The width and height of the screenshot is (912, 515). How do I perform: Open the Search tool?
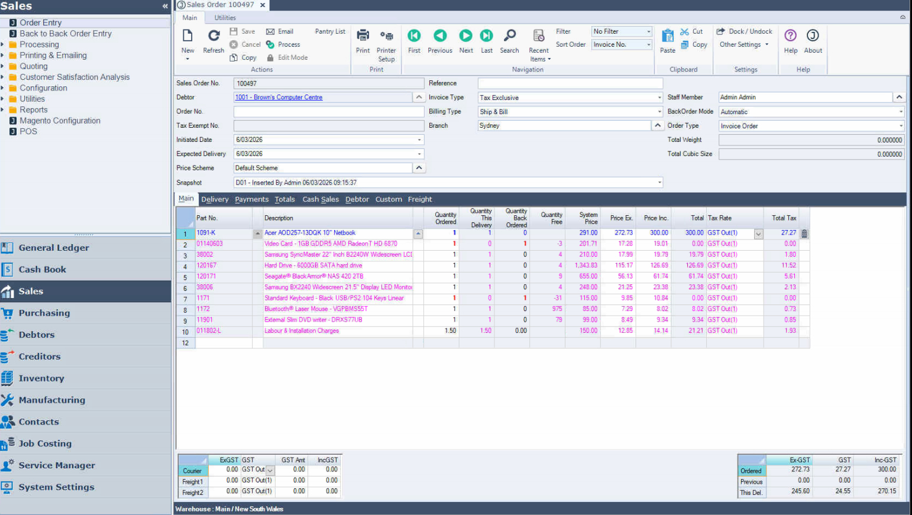coord(509,37)
